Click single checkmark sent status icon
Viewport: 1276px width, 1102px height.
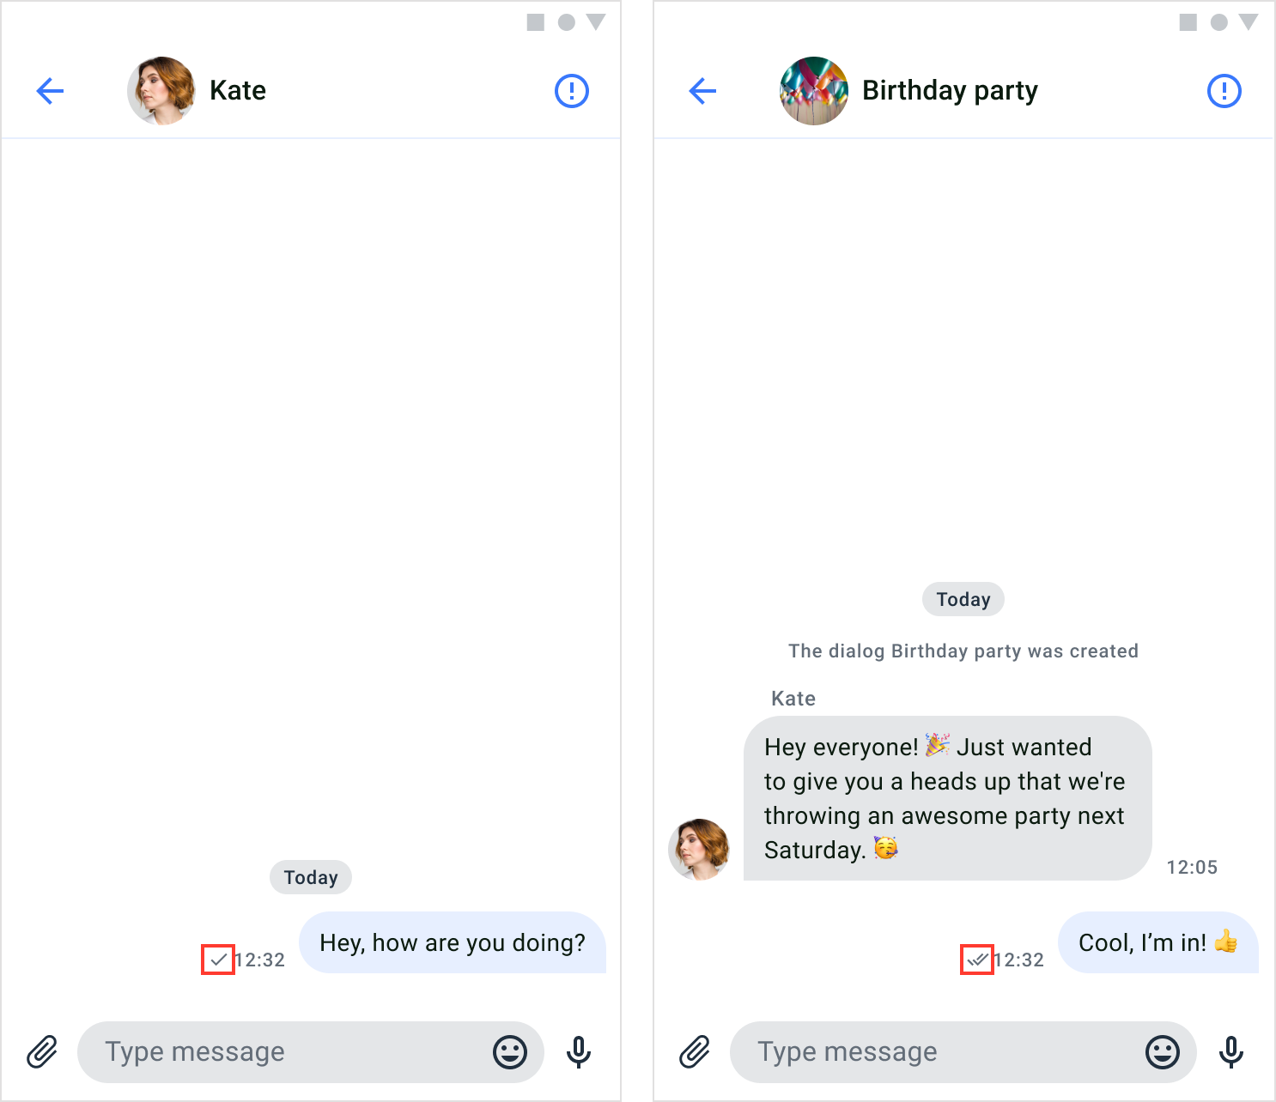(x=218, y=960)
